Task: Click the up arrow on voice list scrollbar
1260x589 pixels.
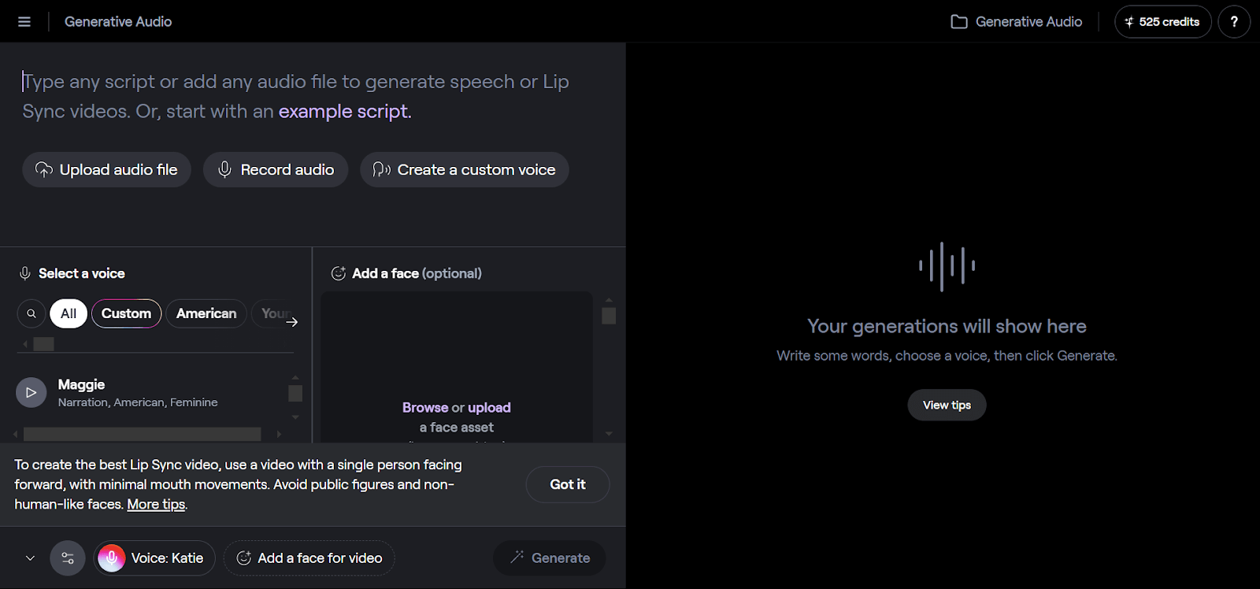Action: (x=295, y=377)
